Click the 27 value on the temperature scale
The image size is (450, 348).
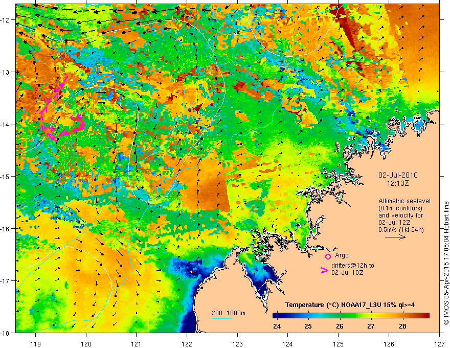click(x=371, y=327)
